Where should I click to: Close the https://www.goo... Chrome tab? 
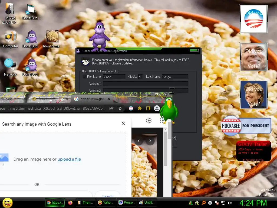[x=109, y=99]
